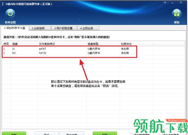Open title bar dropdown menu arrow
Image resolution: width=188 pixels, height=135 pixels.
[165, 2]
